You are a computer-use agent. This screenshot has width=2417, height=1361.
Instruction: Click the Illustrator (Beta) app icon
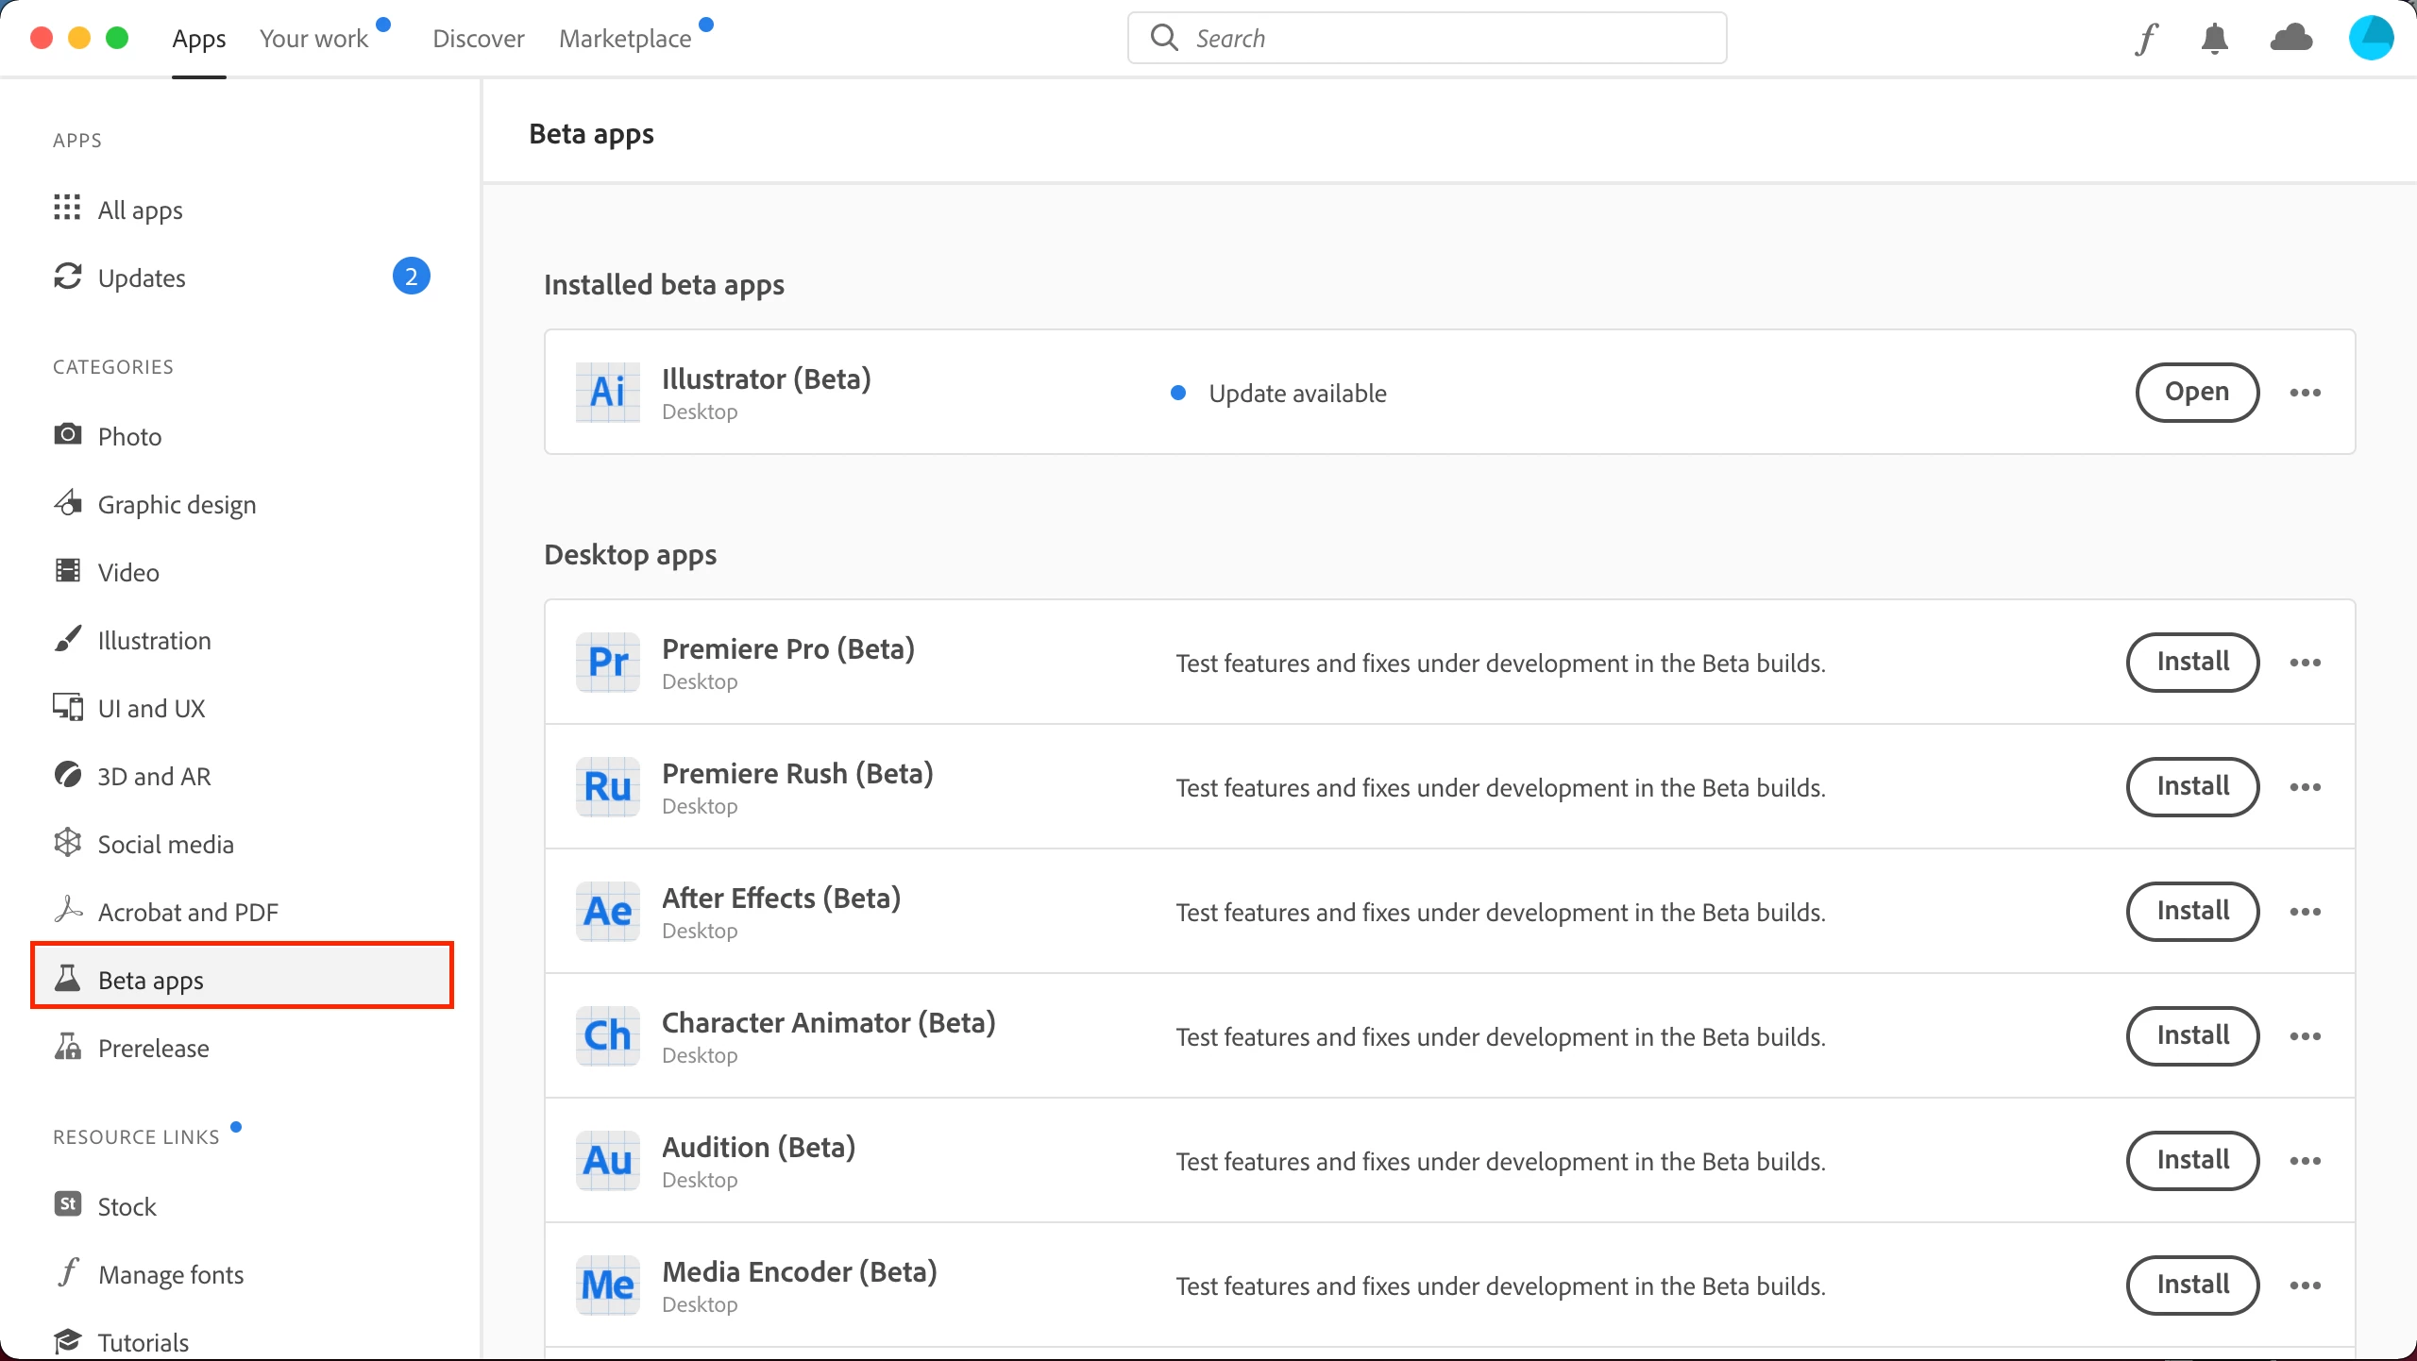tap(608, 393)
